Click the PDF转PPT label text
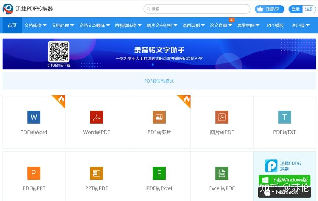This screenshot has height=201, width=318. click(34, 188)
